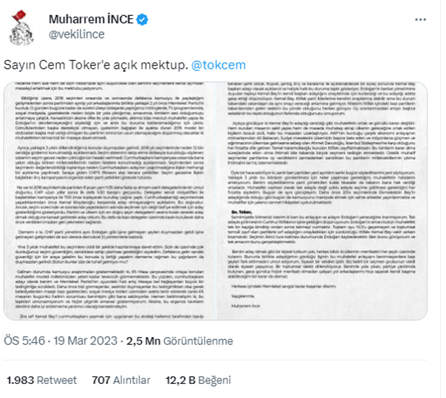The image size is (446, 398).
Task: Click the word Görüntülenme
Action: tap(198, 341)
